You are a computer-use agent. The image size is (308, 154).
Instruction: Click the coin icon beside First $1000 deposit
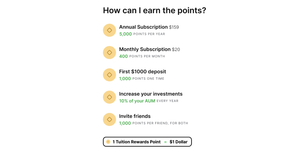click(x=109, y=75)
